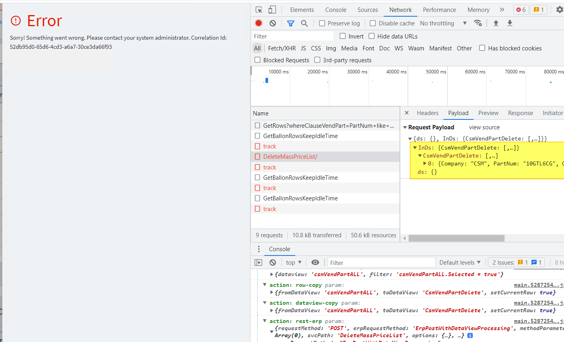Switch to the Elements tab
This screenshot has height=342, width=564.
(x=302, y=10)
